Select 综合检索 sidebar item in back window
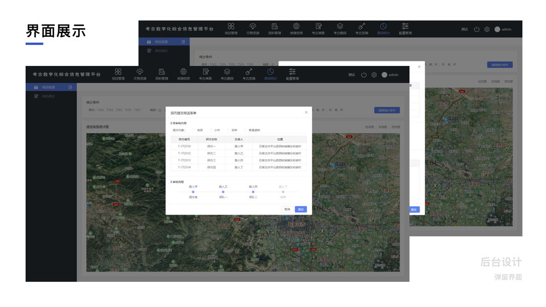Viewport: 546px width, 307px height. [164, 42]
